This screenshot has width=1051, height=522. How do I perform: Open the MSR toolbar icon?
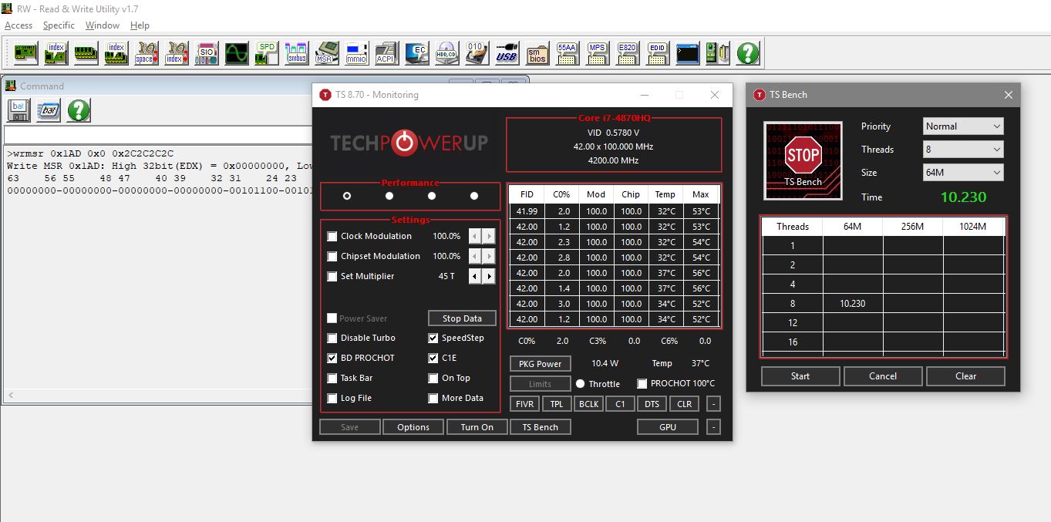tap(326, 53)
